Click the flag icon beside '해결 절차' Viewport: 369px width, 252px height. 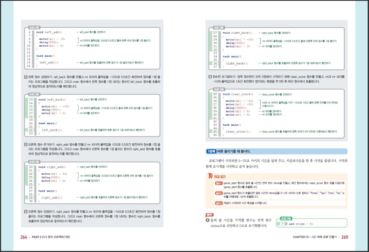pyautogui.click(x=210, y=176)
